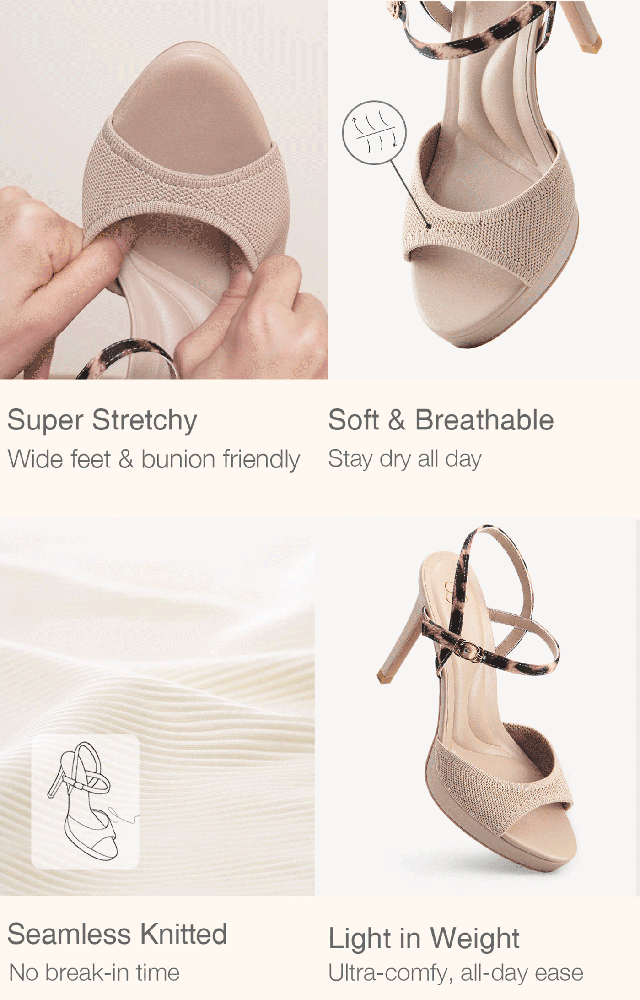Select the ribbed cream fabric image
Screen dimensions: 640x1000
157,707
